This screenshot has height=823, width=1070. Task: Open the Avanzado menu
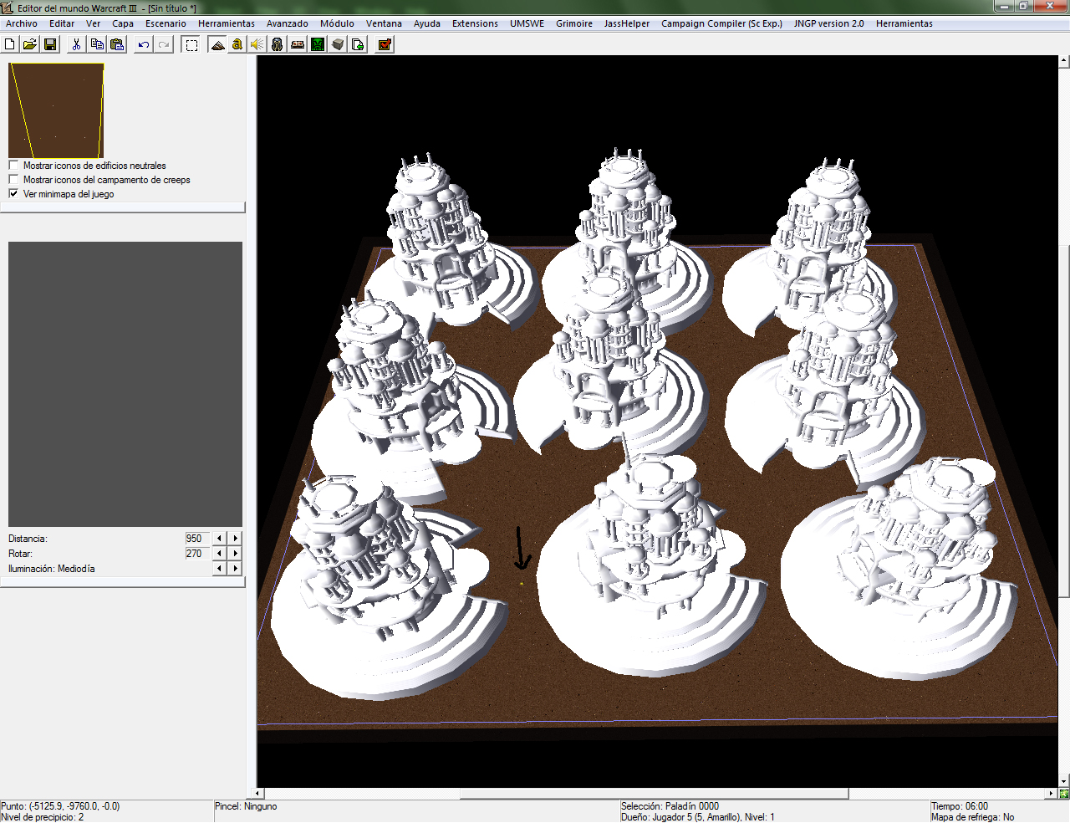pos(288,23)
